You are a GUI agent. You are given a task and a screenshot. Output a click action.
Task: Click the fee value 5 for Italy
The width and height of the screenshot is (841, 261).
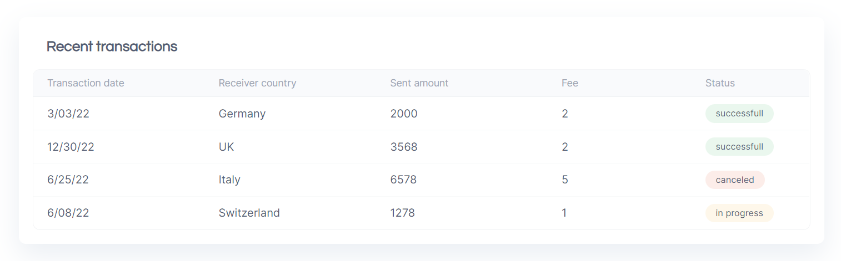pyautogui.click(x=565, y=180)
